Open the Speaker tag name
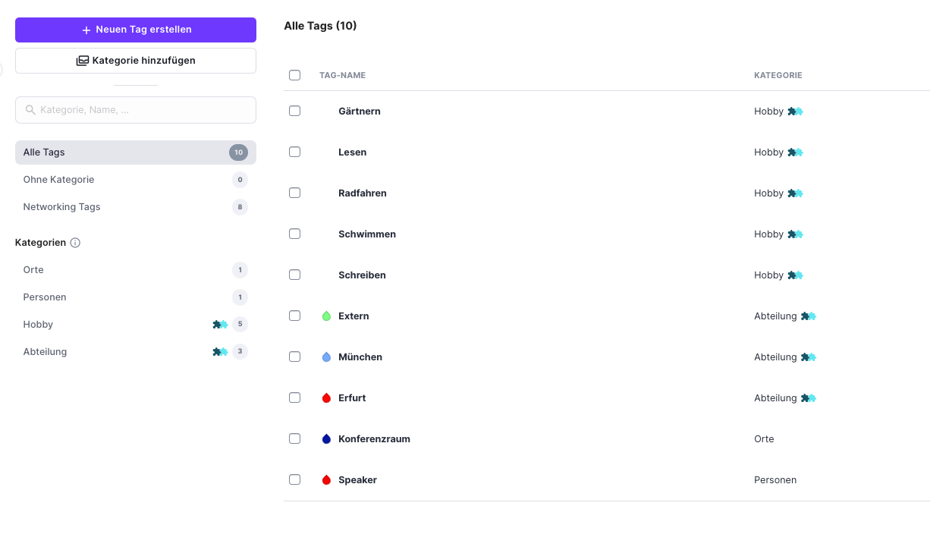 click(358, 480)
